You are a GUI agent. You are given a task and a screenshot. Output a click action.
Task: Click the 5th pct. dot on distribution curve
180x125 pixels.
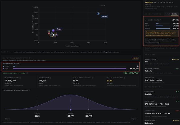click(37, 110)
